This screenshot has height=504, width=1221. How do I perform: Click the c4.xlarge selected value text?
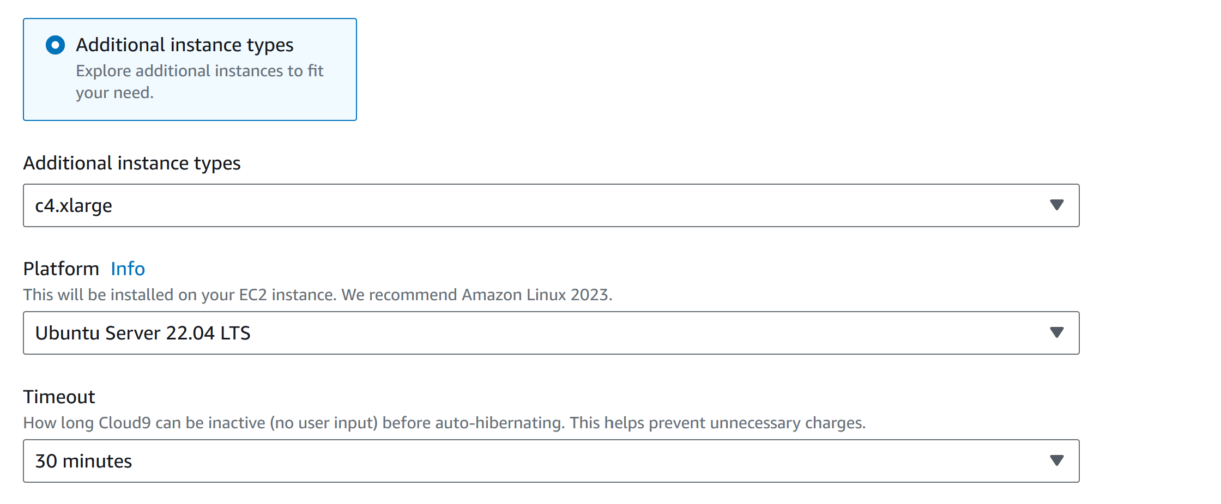[74, 205]
